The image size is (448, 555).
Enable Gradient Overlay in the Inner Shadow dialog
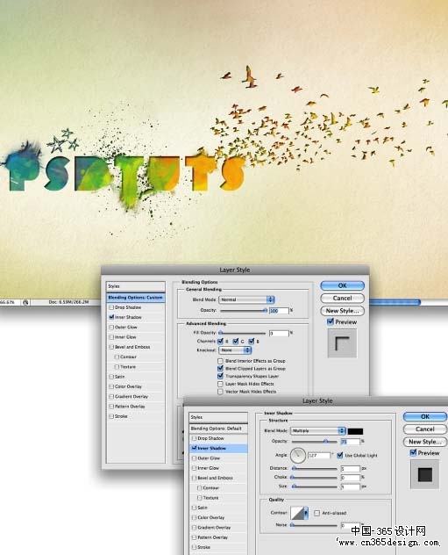tap(195, 528)
